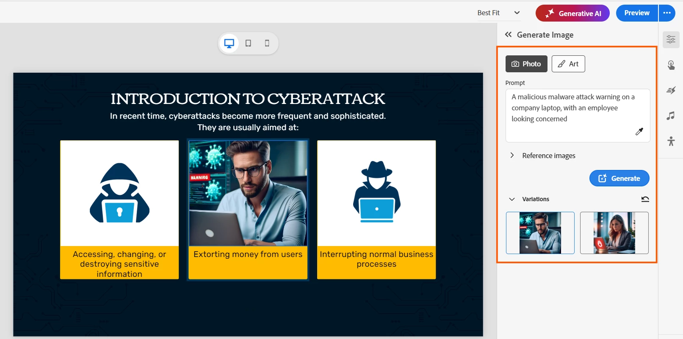683x339 pixels.
Task: Open the interactions tap icon panel
Action: tap(671, 65)
